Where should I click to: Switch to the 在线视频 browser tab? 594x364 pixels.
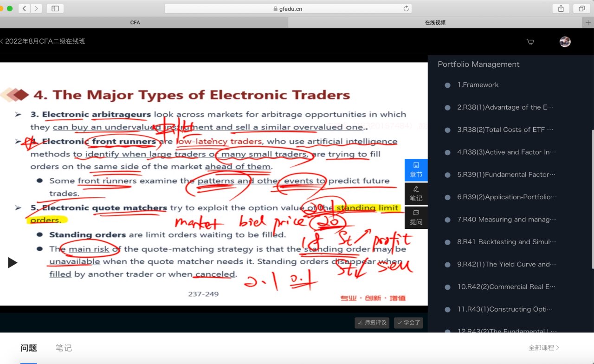[435, 22]
